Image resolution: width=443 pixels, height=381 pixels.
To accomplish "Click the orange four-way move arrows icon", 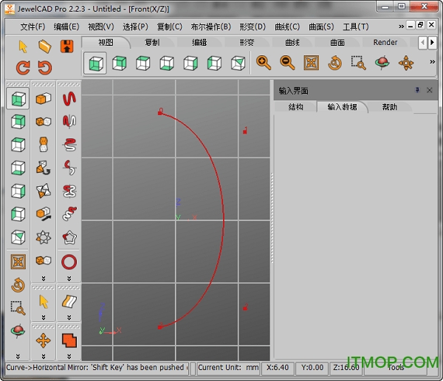I will pos(44,340).
